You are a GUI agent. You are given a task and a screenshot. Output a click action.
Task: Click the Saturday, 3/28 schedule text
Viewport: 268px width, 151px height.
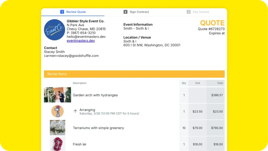109,114
